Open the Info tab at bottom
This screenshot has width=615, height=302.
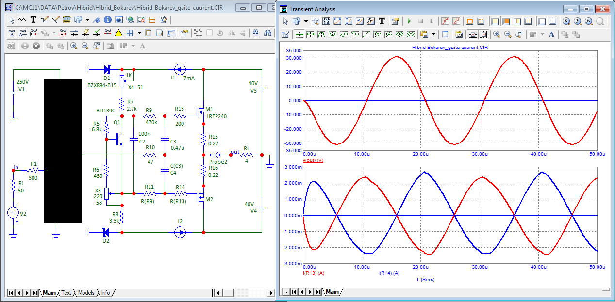pos(105,293)
